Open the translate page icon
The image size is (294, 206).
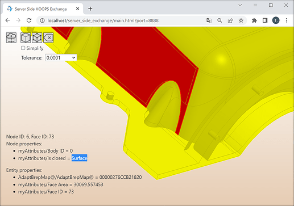tap(209, 20)
